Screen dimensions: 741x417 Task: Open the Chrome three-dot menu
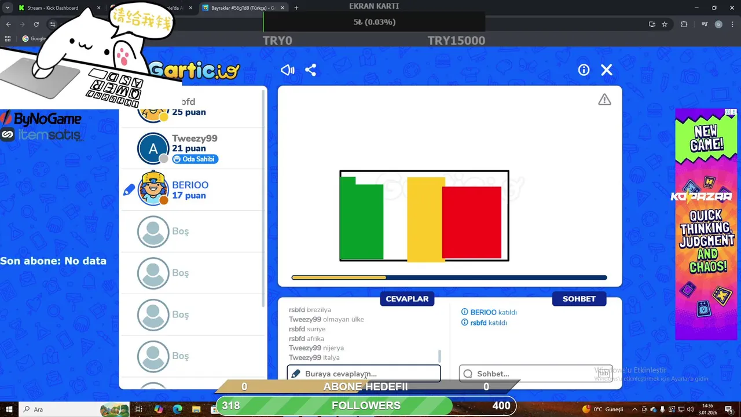pyautogui.click(x=733, y=24)
